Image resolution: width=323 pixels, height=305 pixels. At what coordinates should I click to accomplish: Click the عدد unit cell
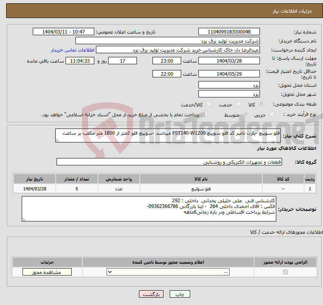119,188
